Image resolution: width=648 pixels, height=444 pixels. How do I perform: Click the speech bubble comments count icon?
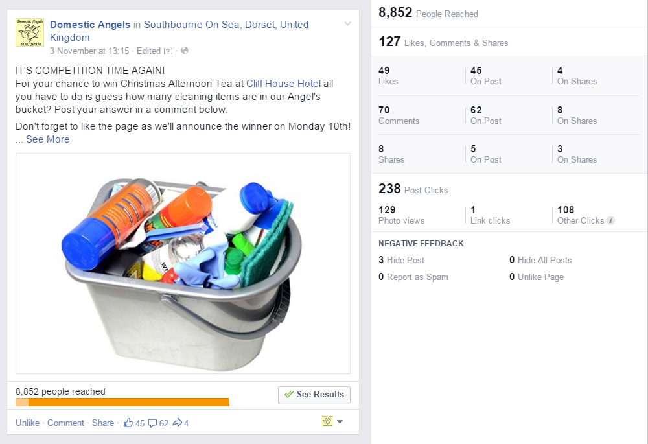152,423
